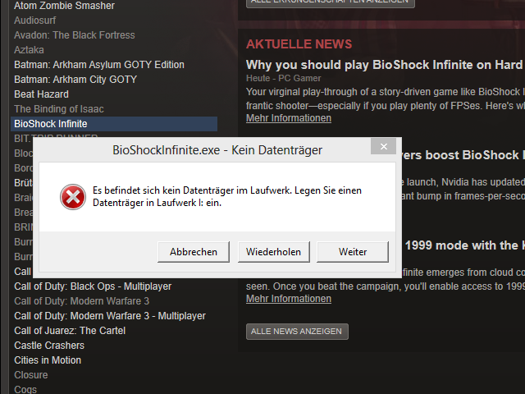Image resolution: width=525 pixels, height=394 pixels.
Task: Click Abbrechen in the error dialog
Action: (x=194, y=252)
